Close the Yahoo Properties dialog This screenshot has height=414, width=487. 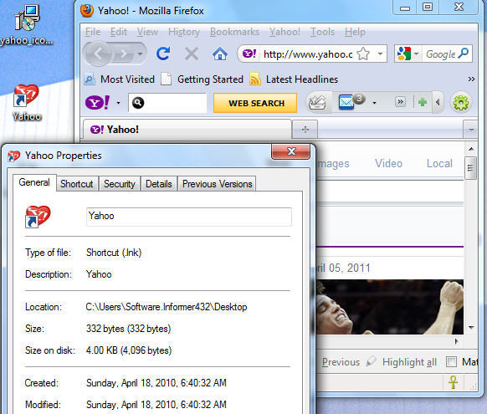(291, 151)
